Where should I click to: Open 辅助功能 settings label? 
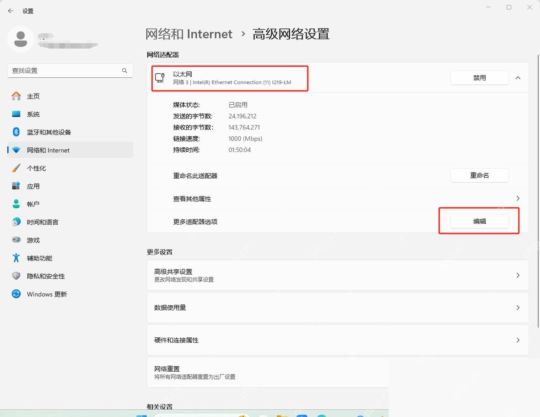pos(40,258)
